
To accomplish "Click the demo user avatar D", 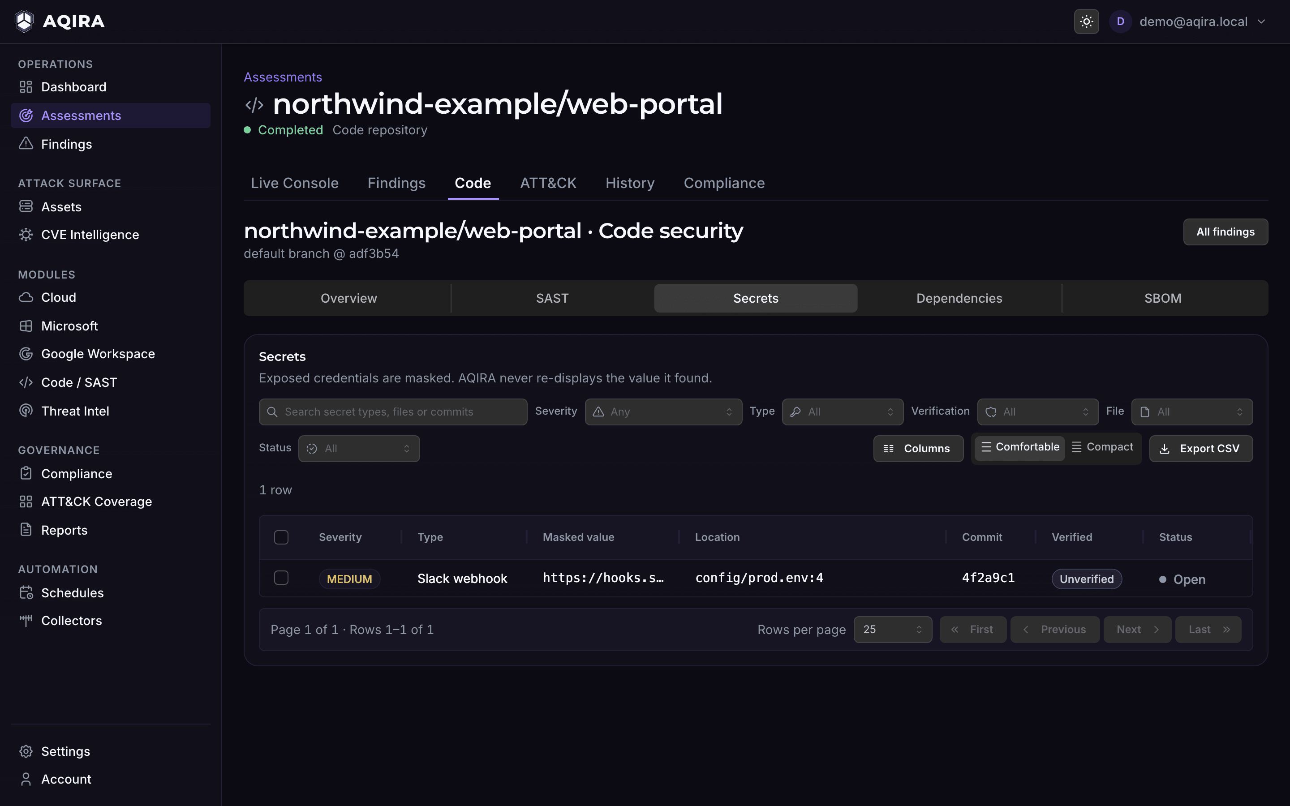I will coord(1120,22).
